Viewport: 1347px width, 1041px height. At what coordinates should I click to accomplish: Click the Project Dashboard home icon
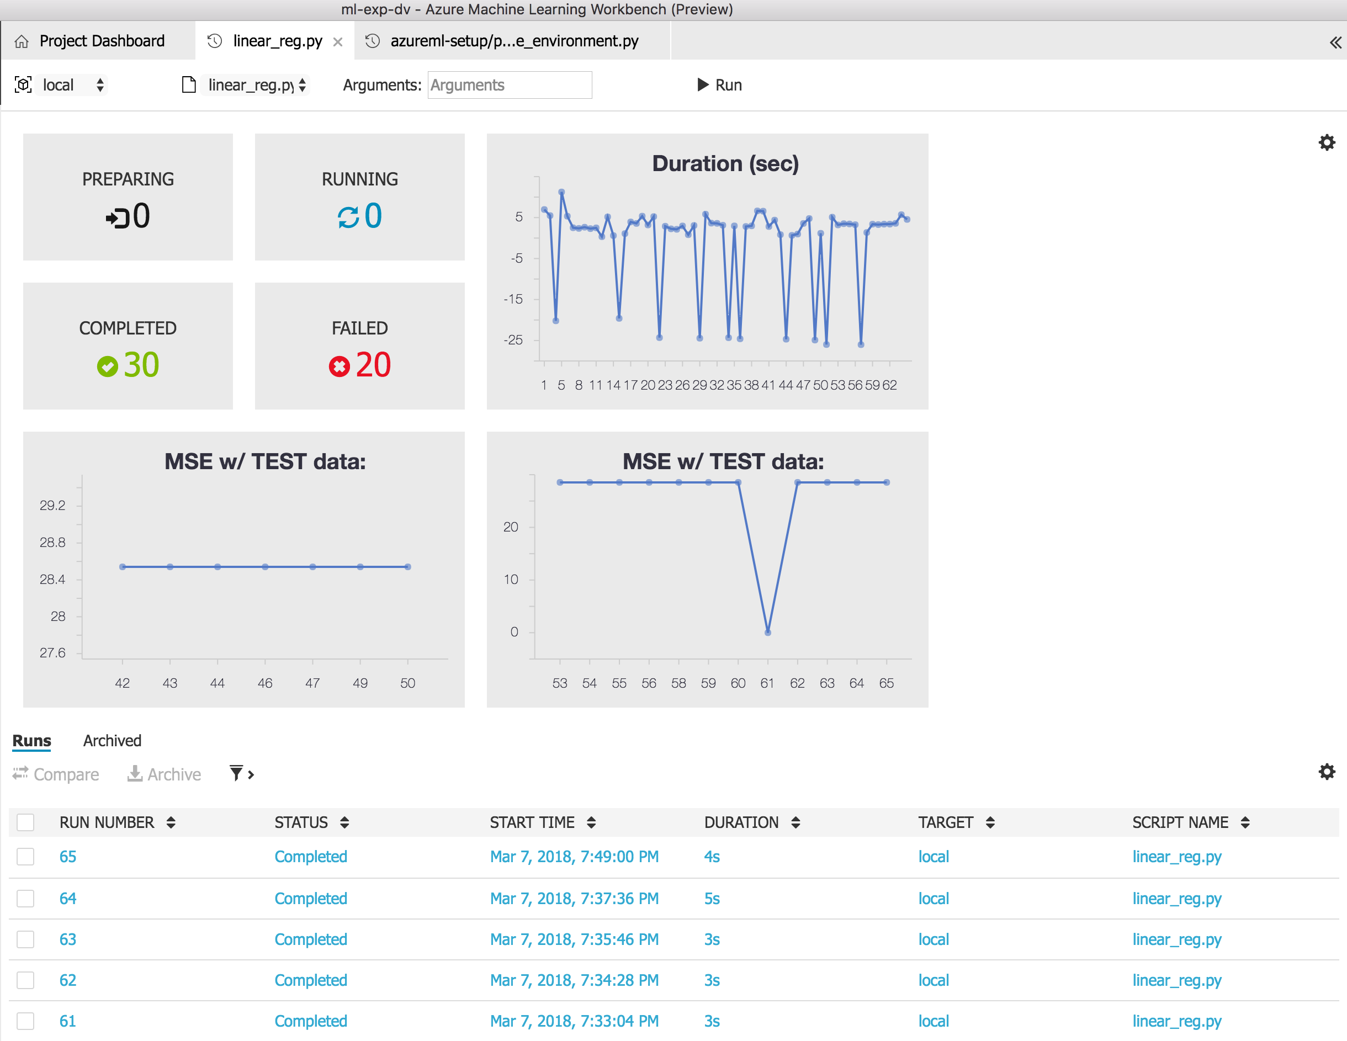[x=22, y=41]
